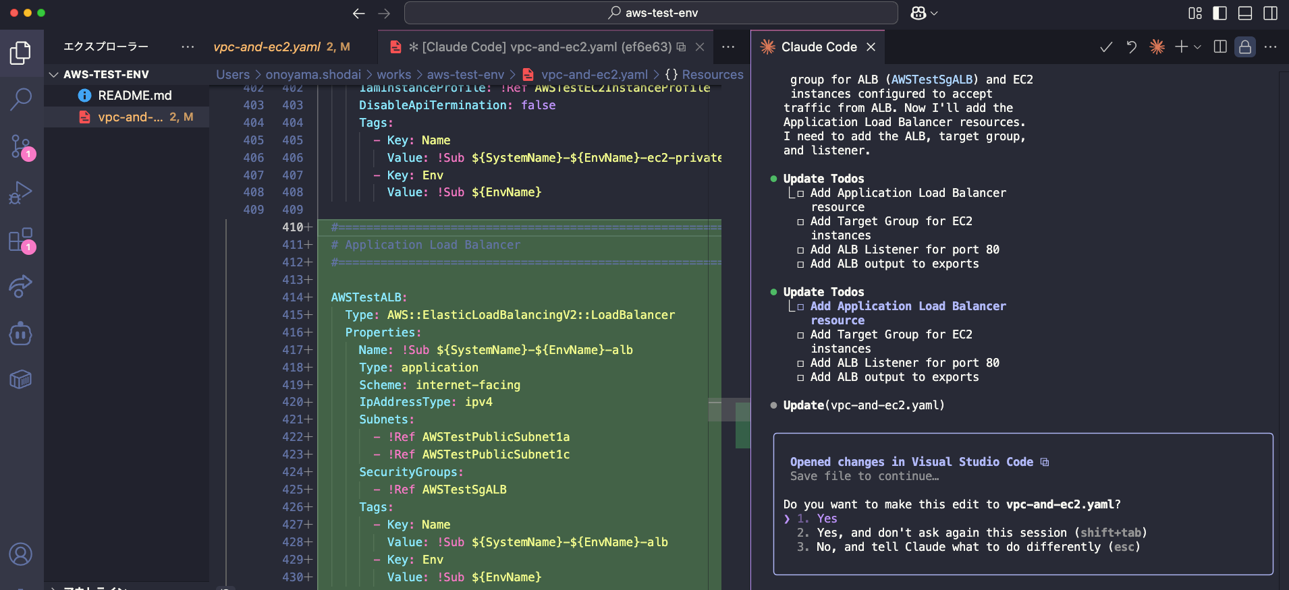
Task: Open Explorer more actions ellipsis
Action: [188, 47]
